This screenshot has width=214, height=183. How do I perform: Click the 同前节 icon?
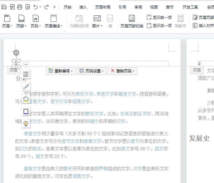181,18
